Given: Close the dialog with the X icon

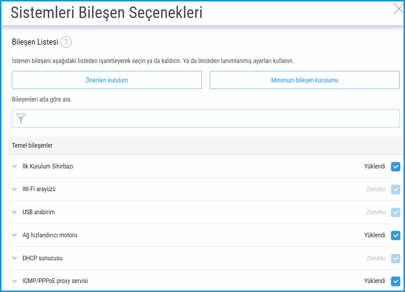Looking at the screenshot, I should point(398,9).
